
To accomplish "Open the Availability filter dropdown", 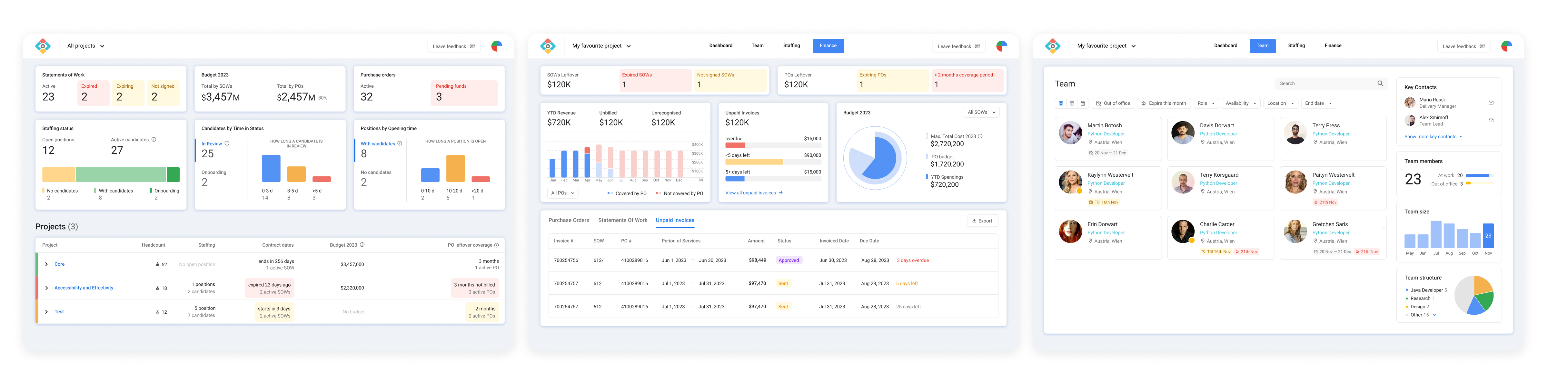I will point(1241,103).
